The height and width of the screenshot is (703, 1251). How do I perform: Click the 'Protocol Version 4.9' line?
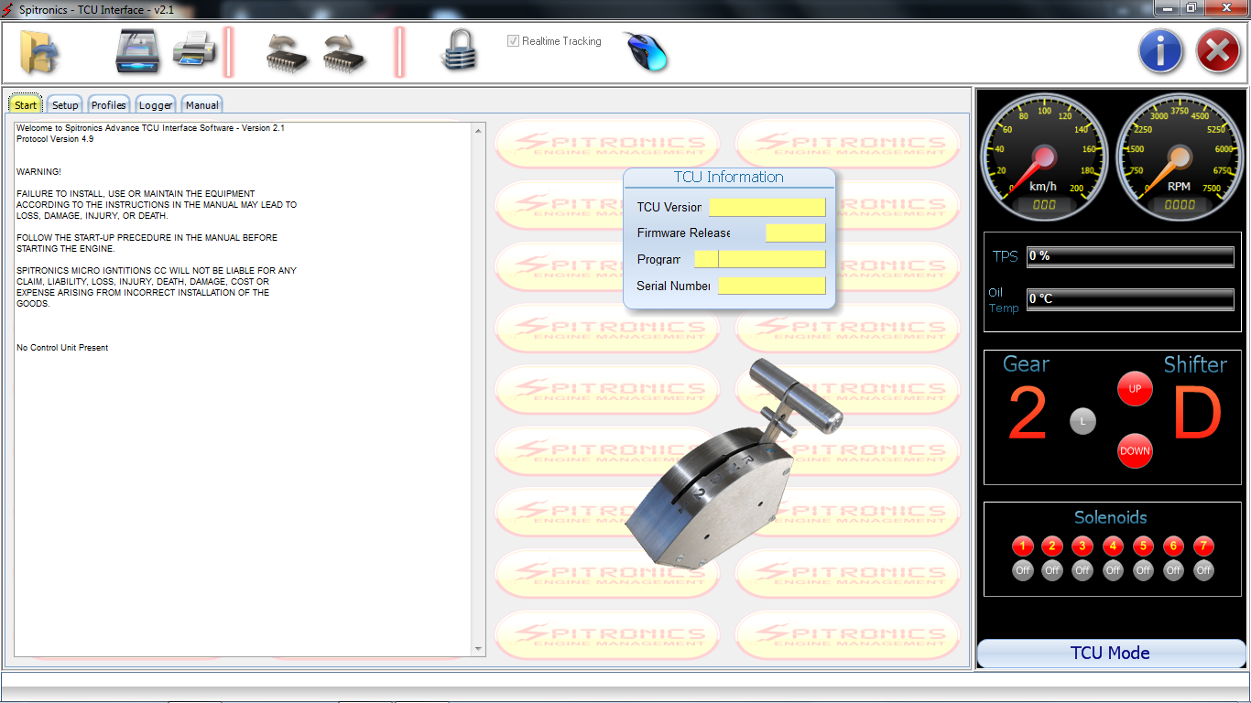coord(55,139)
